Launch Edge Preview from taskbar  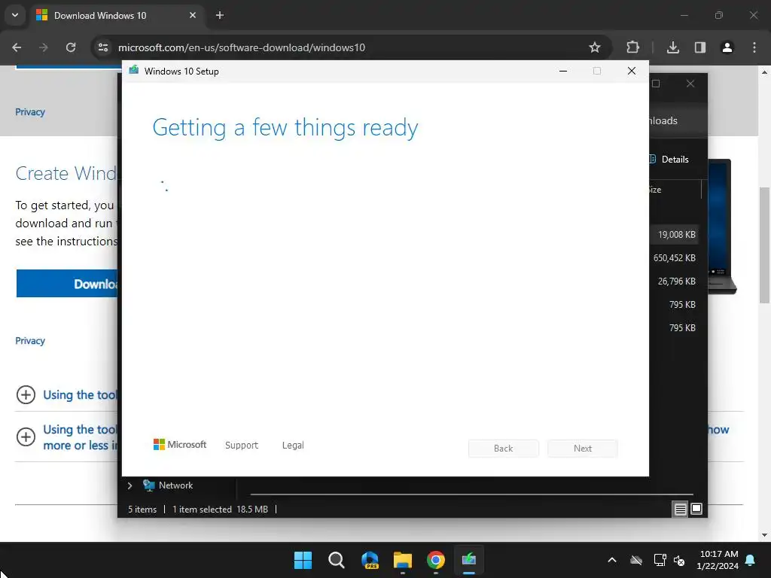pos(370,560)
